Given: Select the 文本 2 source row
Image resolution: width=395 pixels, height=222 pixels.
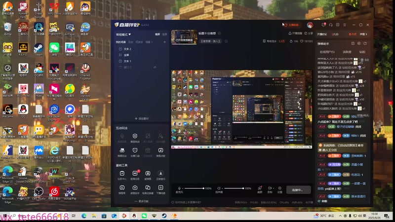Looking at the screenshot, I should pyautogui.click(x=142, y=49).
